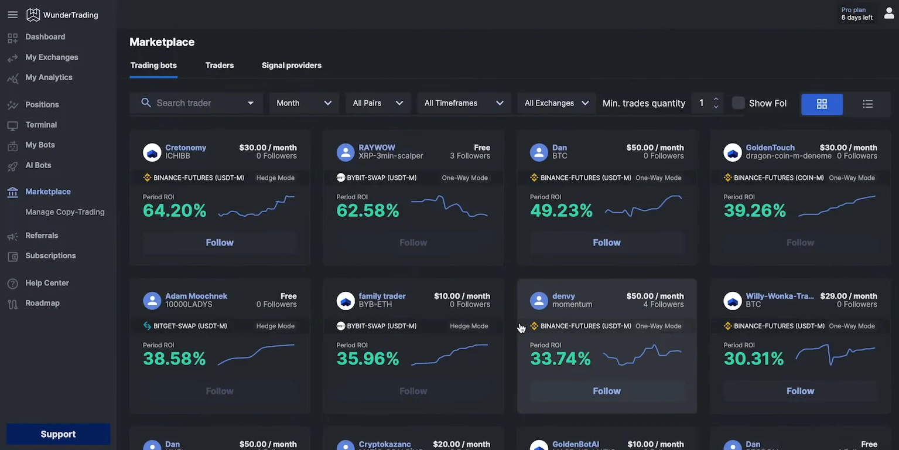Switch to list view layout
Image resolution: width=899 pixels, height=450 pixels.
click(867, 104)
